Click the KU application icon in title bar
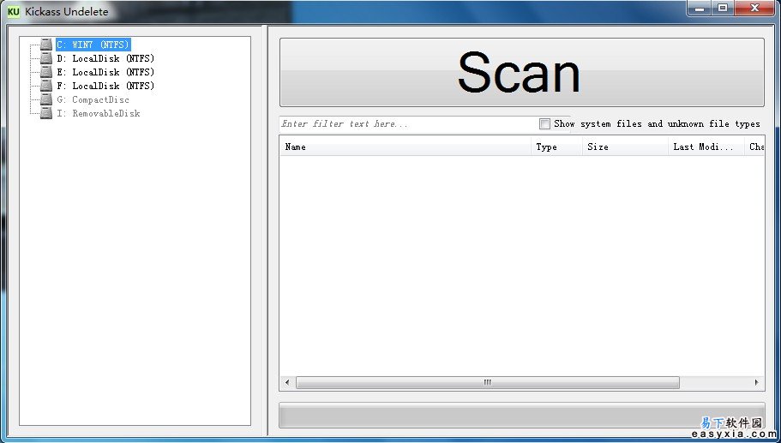This screenshot has width=781, height=443. tap(14, 11)
